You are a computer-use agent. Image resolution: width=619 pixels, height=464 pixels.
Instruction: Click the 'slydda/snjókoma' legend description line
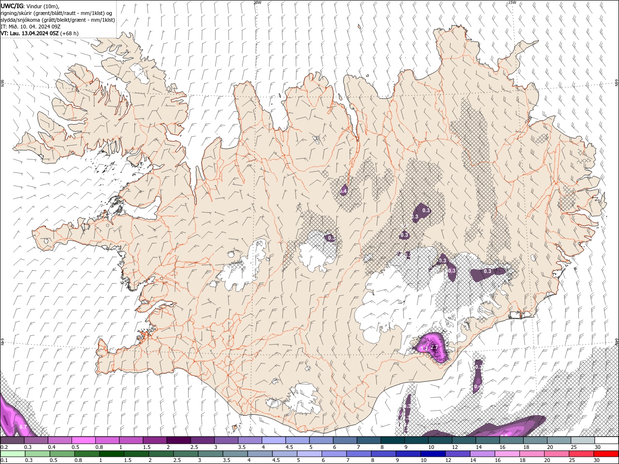point(58,20)
